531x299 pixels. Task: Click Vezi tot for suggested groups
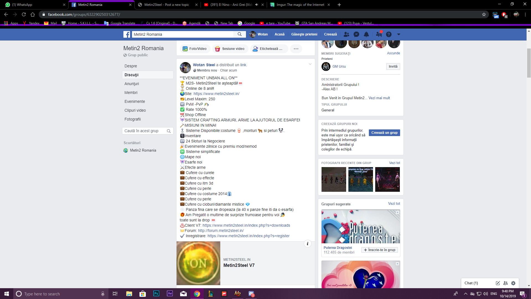coord(394,204)
